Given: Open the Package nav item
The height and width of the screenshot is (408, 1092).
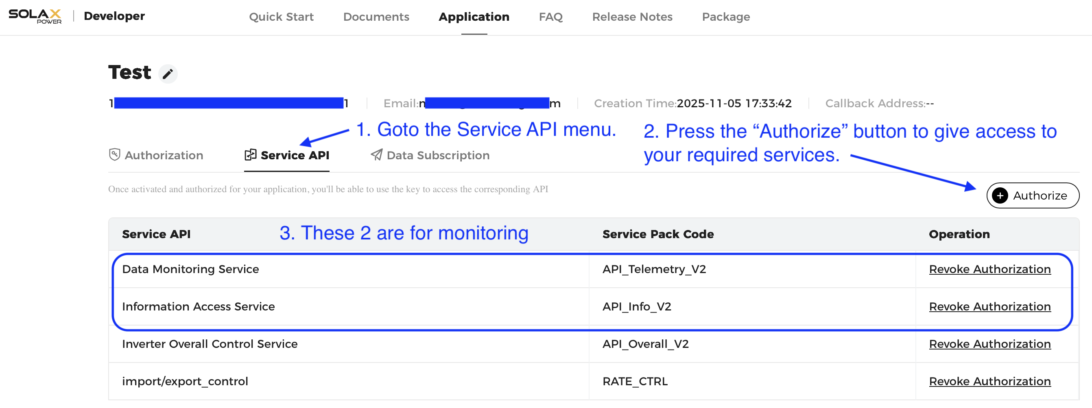Looking at the screenshot, I should point(726,17).
